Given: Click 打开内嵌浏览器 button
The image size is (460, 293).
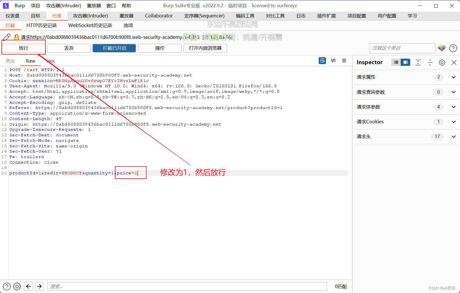Looking at the screenshot, I should coord(205,48).
